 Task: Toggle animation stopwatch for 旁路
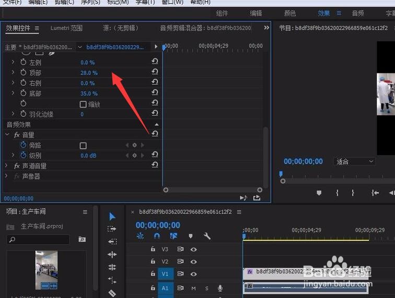(x=23, y=145)
